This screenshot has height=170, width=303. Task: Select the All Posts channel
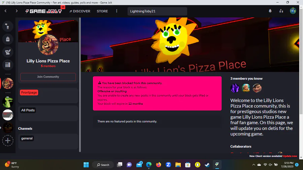click(28, 110)
